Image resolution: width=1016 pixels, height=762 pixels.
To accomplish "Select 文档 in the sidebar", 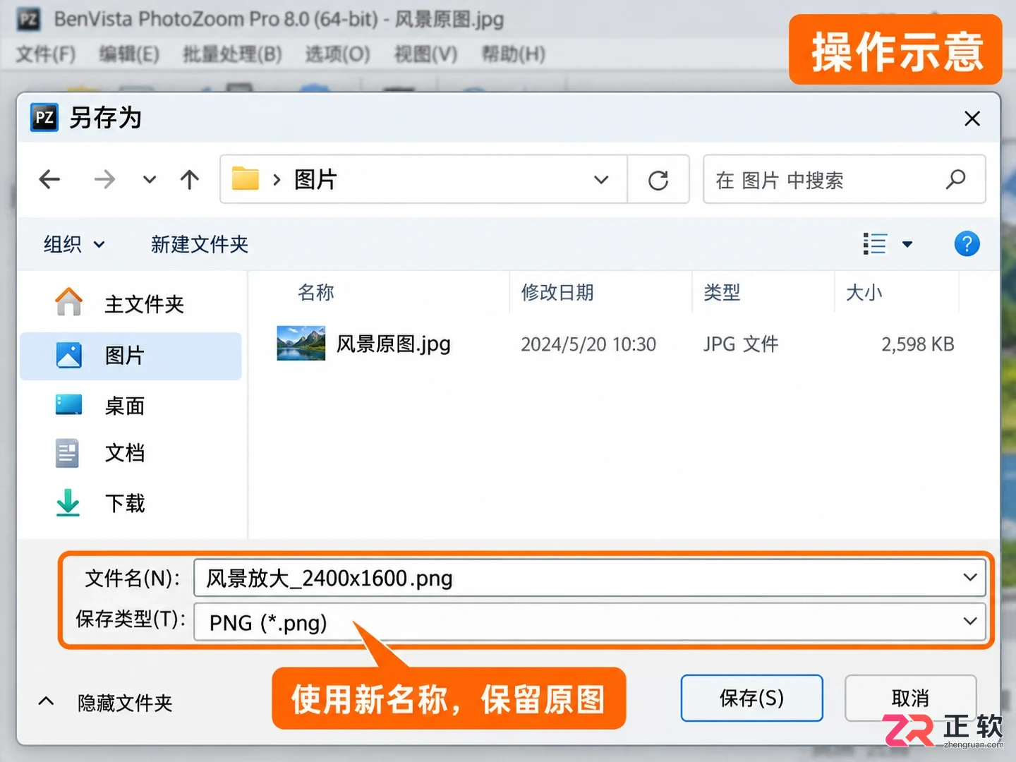I will coord(131,453).
